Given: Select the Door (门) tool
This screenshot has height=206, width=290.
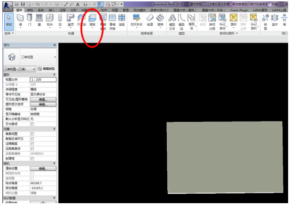Looking at the screenshot, I should pyautogui.click(x=30, y=20).
